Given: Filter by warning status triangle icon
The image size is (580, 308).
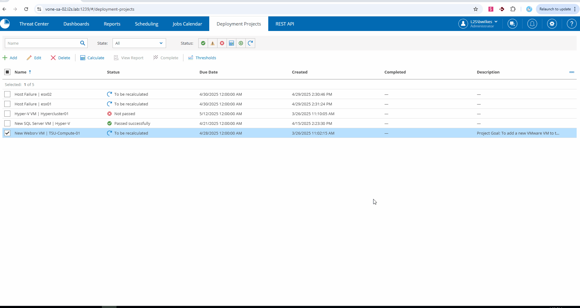Looking at the screenshot, I should click(x=213, y=43).
